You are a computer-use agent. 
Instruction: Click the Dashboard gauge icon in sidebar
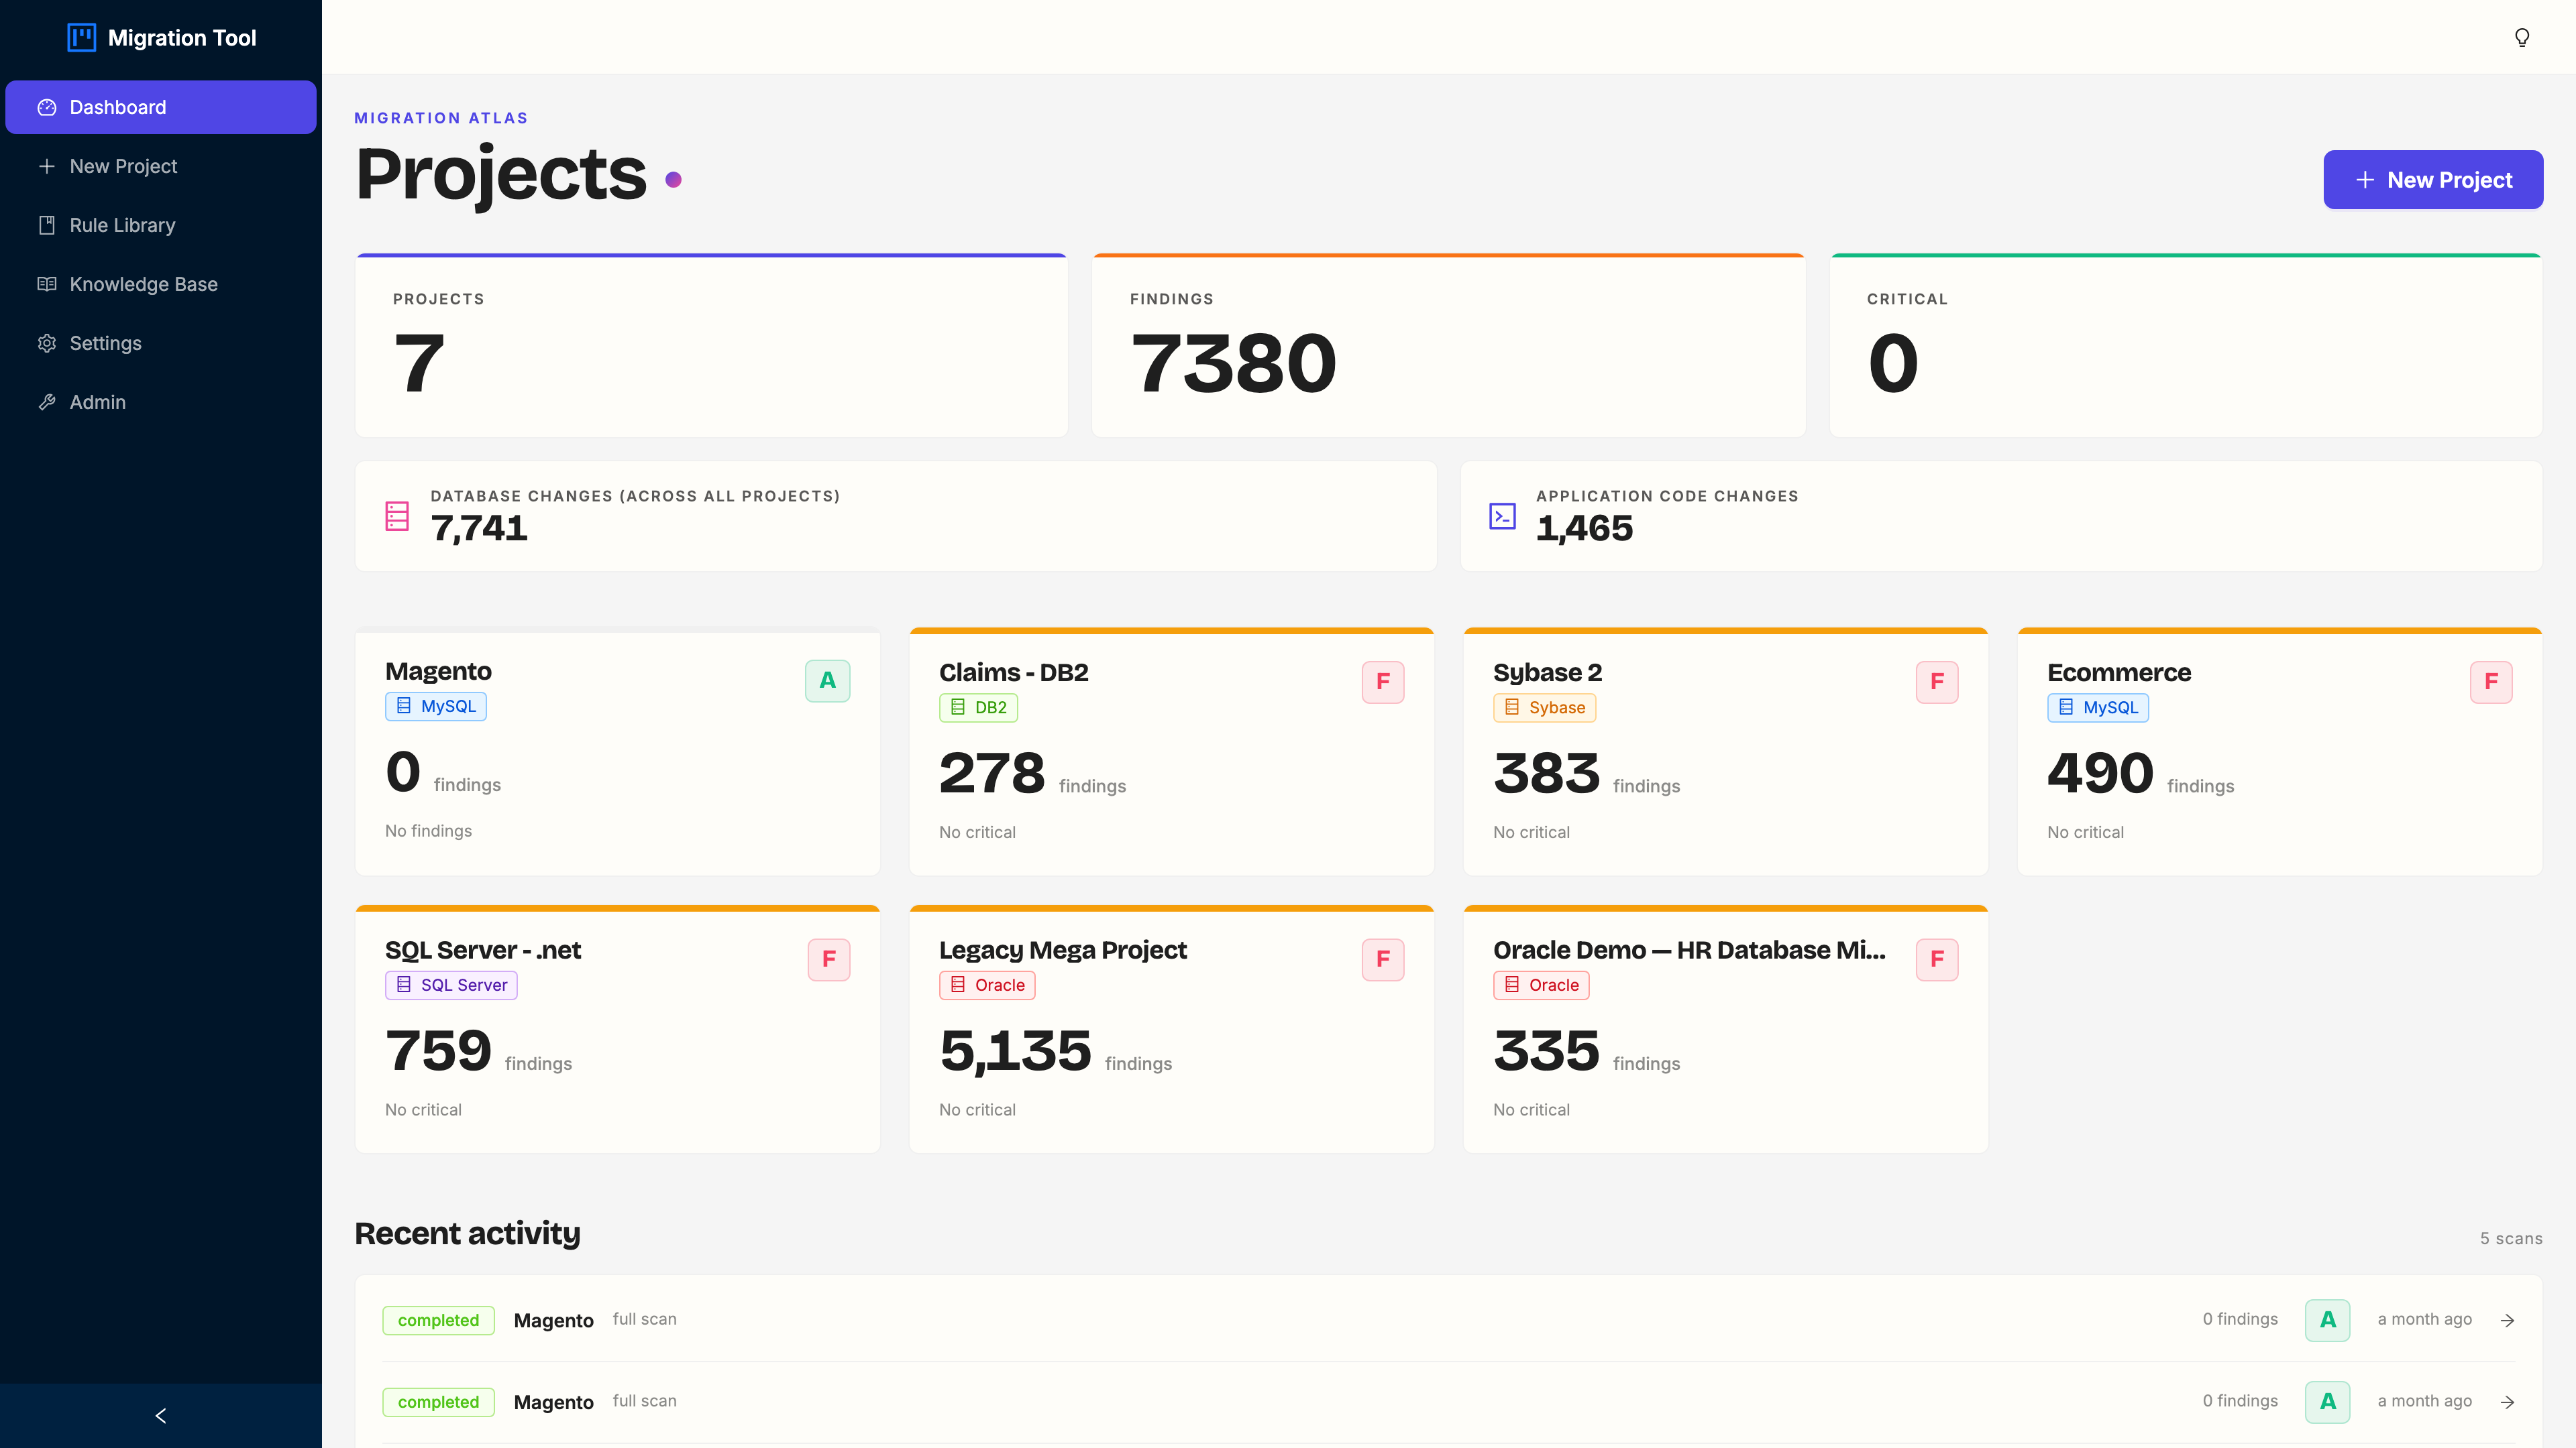pyautogui.click(x=47, y=107)
